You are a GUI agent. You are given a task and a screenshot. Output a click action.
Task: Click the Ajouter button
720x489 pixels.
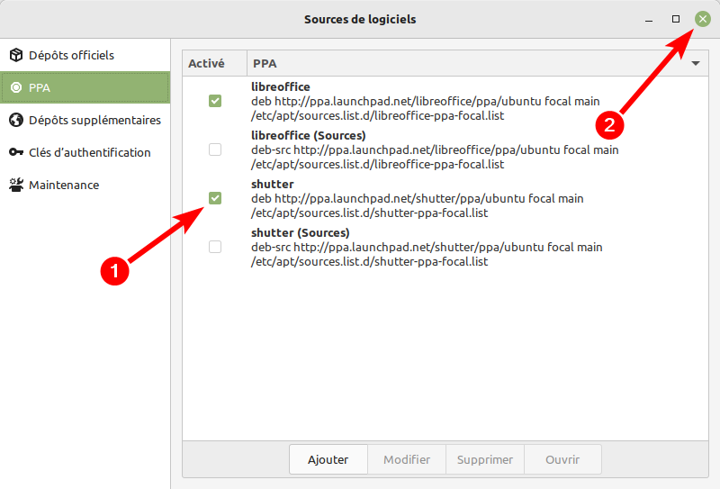click(x=328, y=459)
